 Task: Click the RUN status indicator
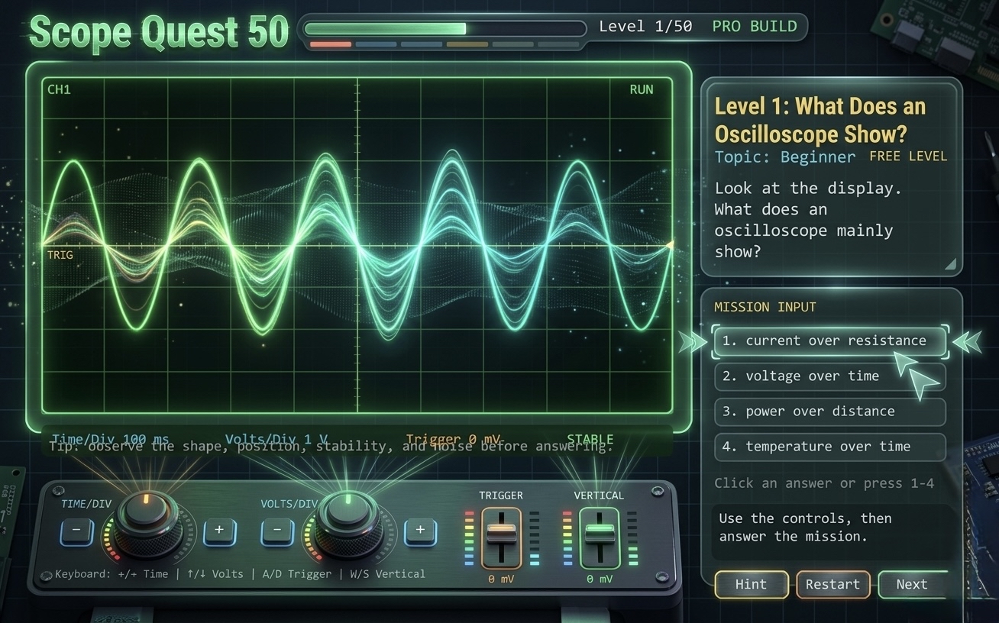[x=642, y=90]
